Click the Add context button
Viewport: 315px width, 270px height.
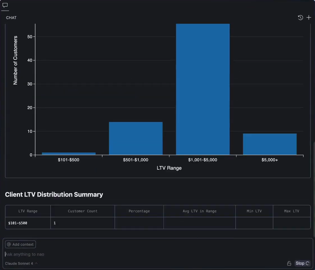(20, 244)
